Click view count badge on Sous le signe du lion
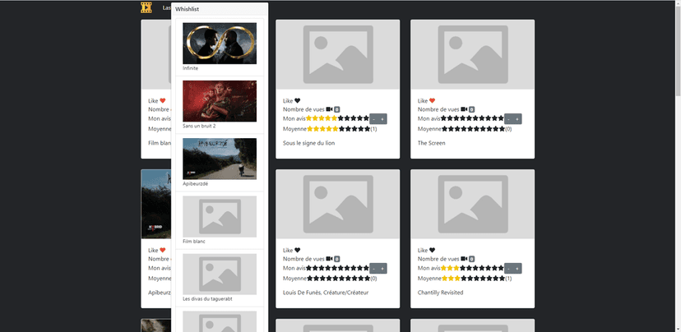This screenshot has width=681, height=332. click(337, 110)
